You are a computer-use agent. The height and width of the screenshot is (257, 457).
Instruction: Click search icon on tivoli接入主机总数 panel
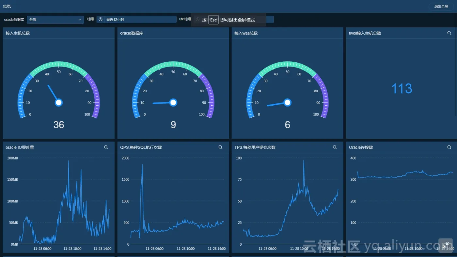(x=449, y=33)
